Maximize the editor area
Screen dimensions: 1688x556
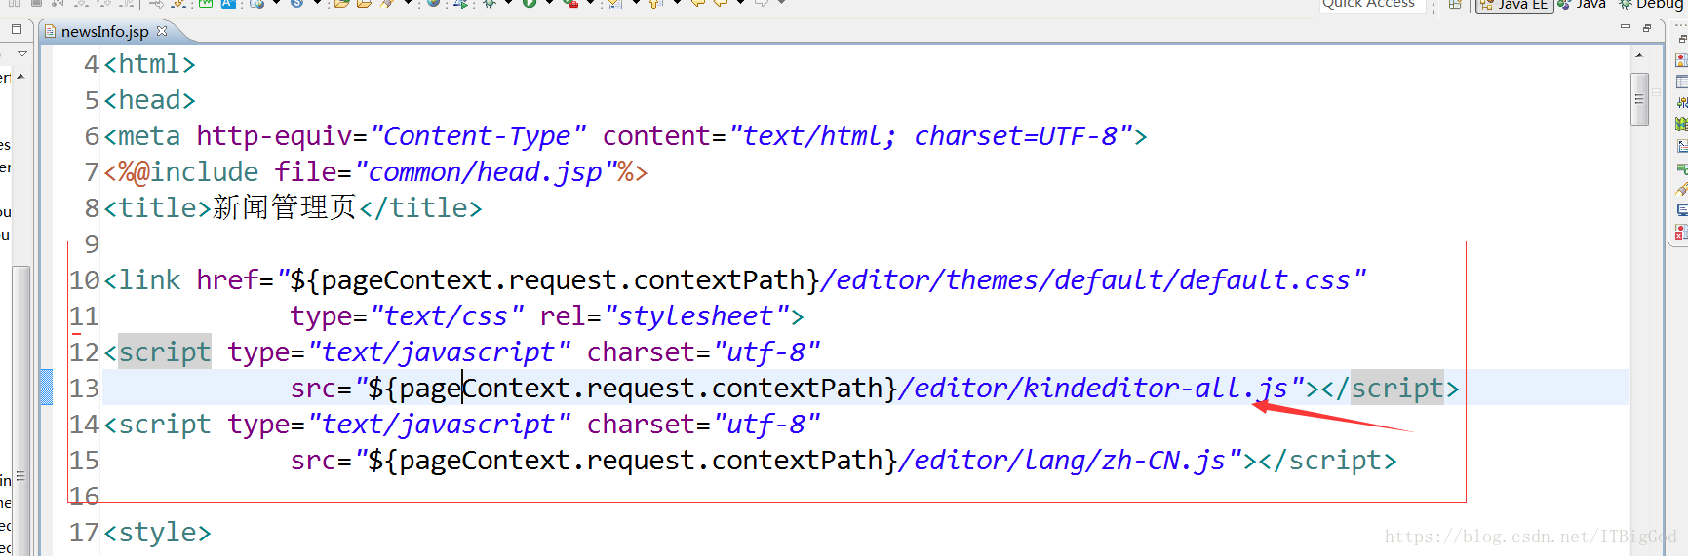pyautogui.click(x=1647, y=28)
